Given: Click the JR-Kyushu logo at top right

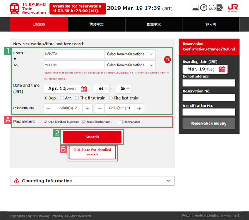Looking at the screenshot, I should (x=233, y=8).
